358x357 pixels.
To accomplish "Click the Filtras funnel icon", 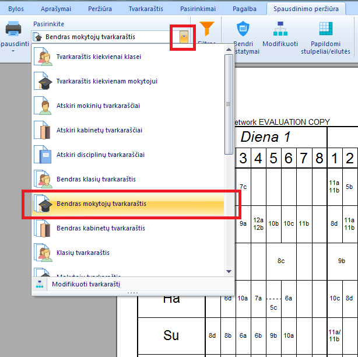I will 207,29.
